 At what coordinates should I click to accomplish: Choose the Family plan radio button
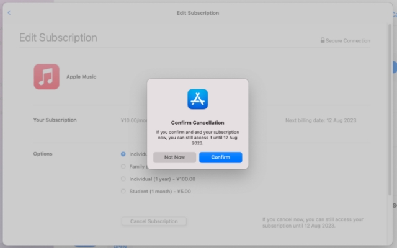(x=123, y=166)
